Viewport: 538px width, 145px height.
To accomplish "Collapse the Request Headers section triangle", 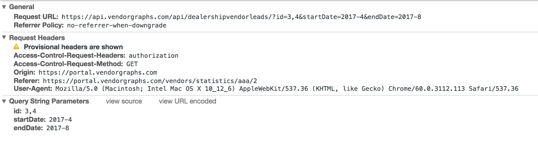I will click(x=4, y=38).
